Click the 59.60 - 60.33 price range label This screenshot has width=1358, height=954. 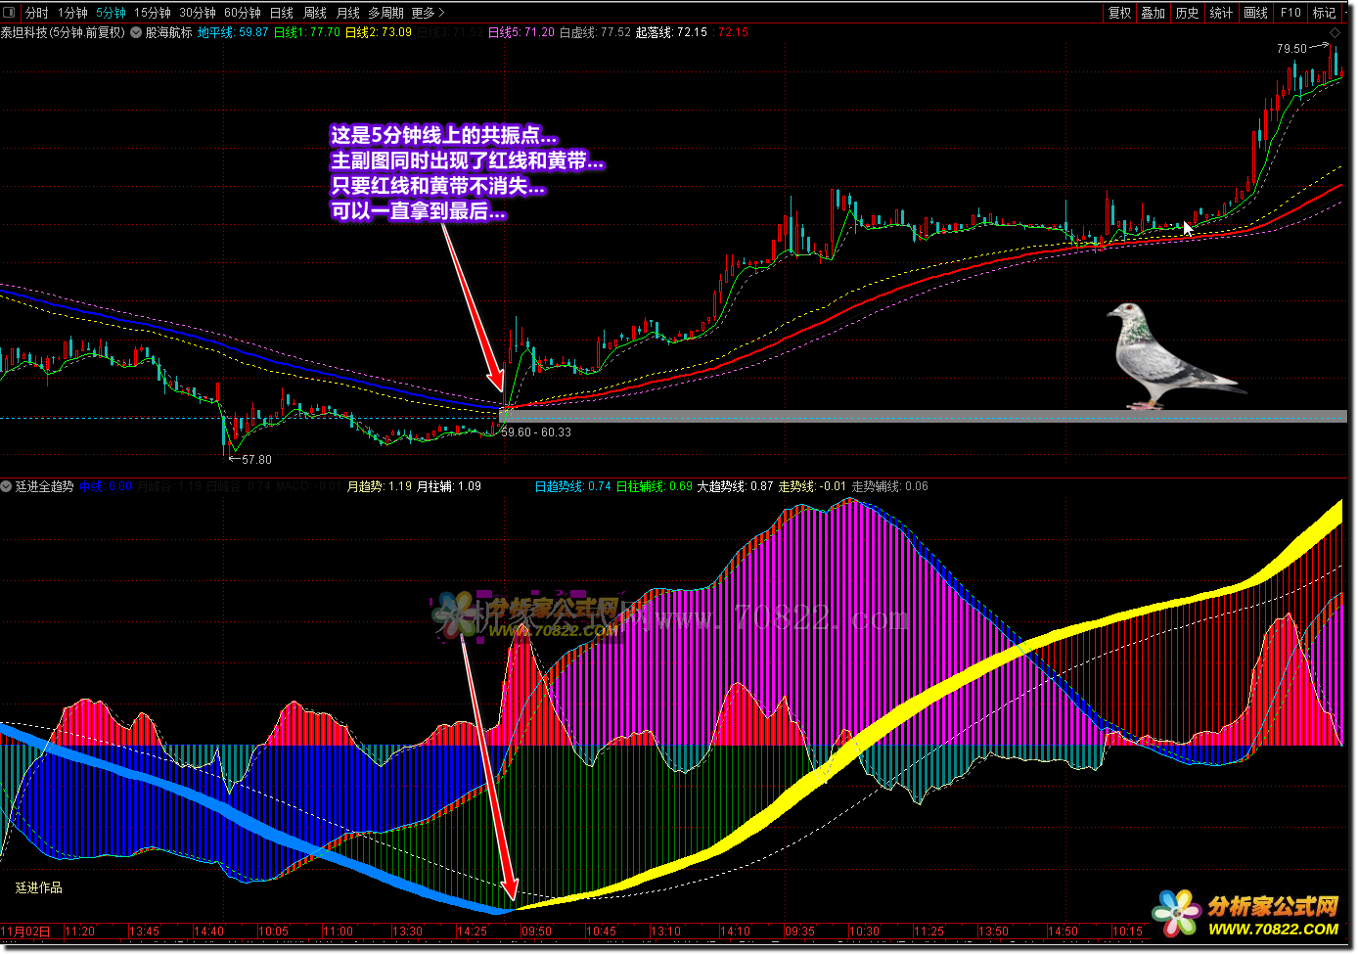click(536, 432)
